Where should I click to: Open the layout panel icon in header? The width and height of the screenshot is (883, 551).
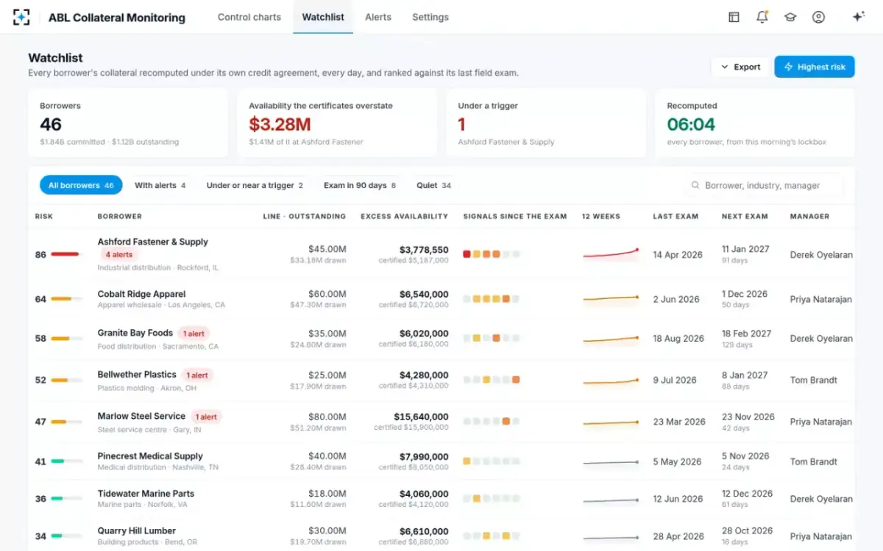[x=734, y=17]
